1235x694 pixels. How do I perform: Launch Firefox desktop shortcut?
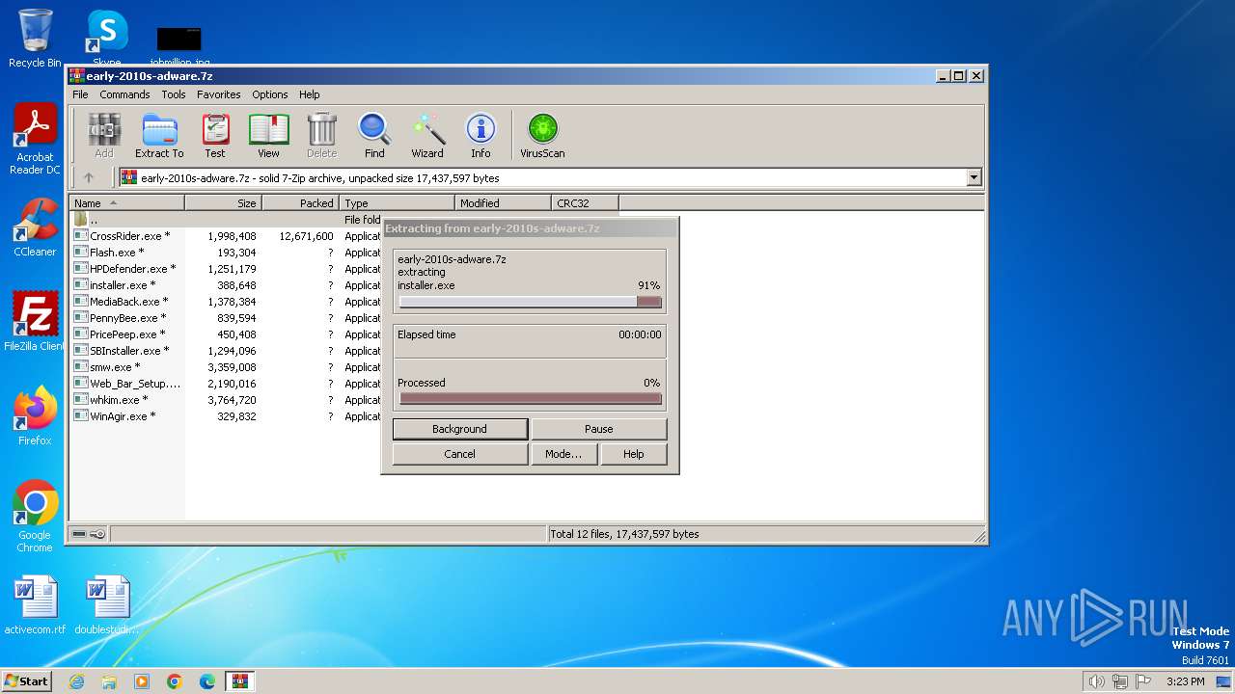[x=35, y=416]
